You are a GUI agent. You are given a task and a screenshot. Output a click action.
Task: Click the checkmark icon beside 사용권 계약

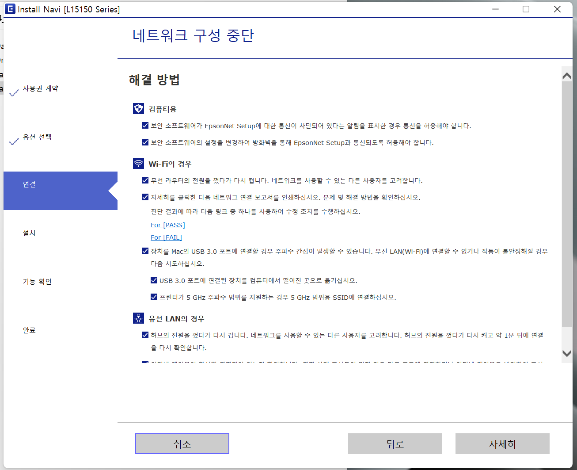click(14, 92)
